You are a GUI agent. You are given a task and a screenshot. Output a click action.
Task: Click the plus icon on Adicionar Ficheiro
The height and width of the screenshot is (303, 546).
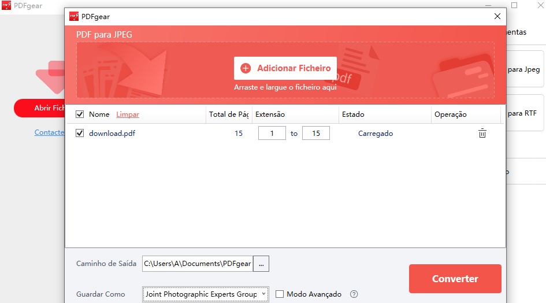(246, 68)
